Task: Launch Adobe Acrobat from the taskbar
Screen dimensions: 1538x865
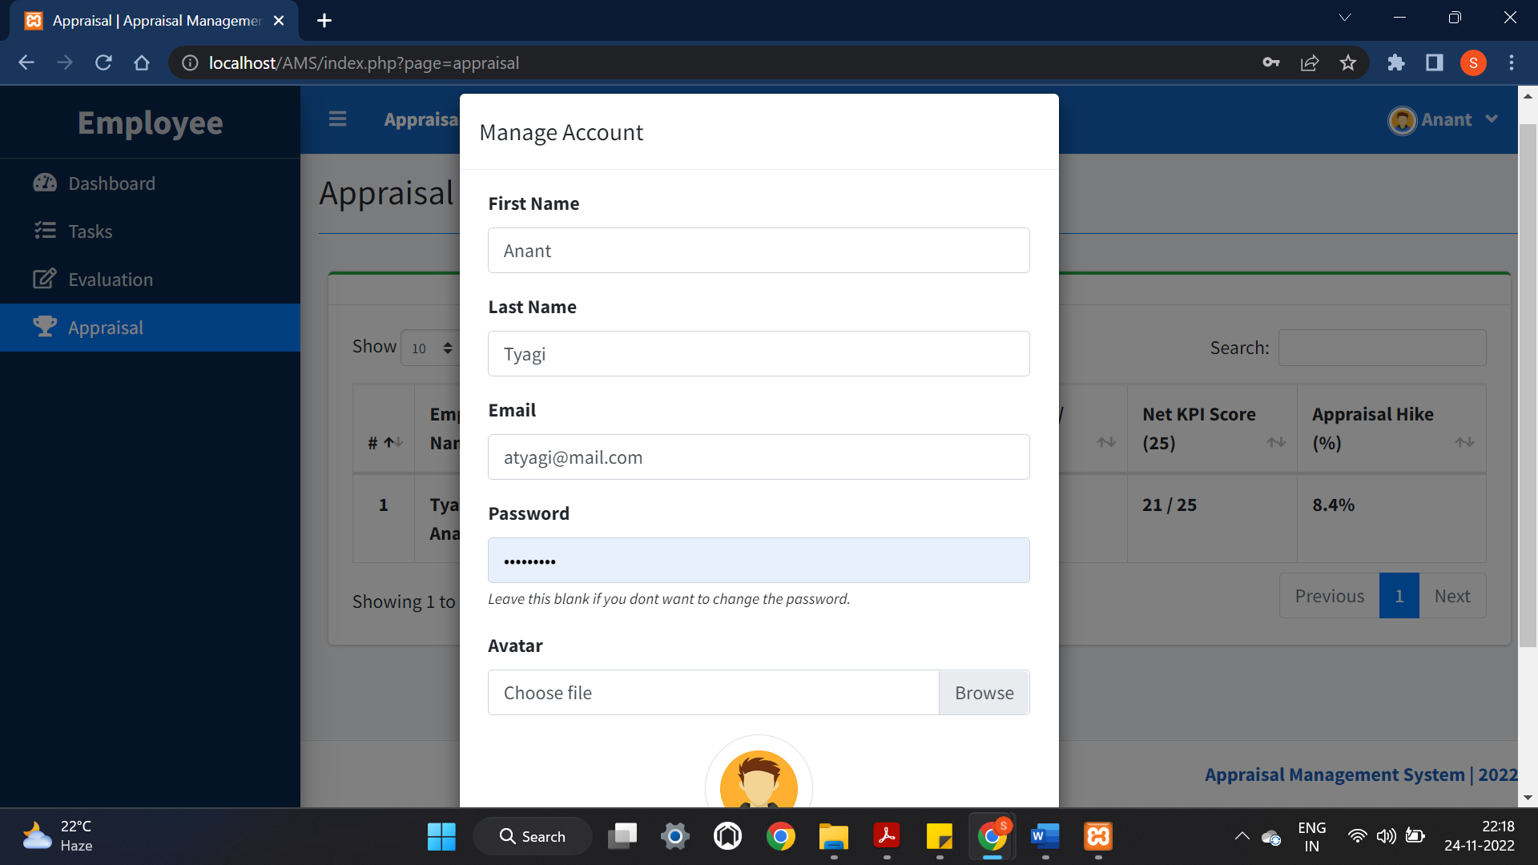Action: point(887,835)
